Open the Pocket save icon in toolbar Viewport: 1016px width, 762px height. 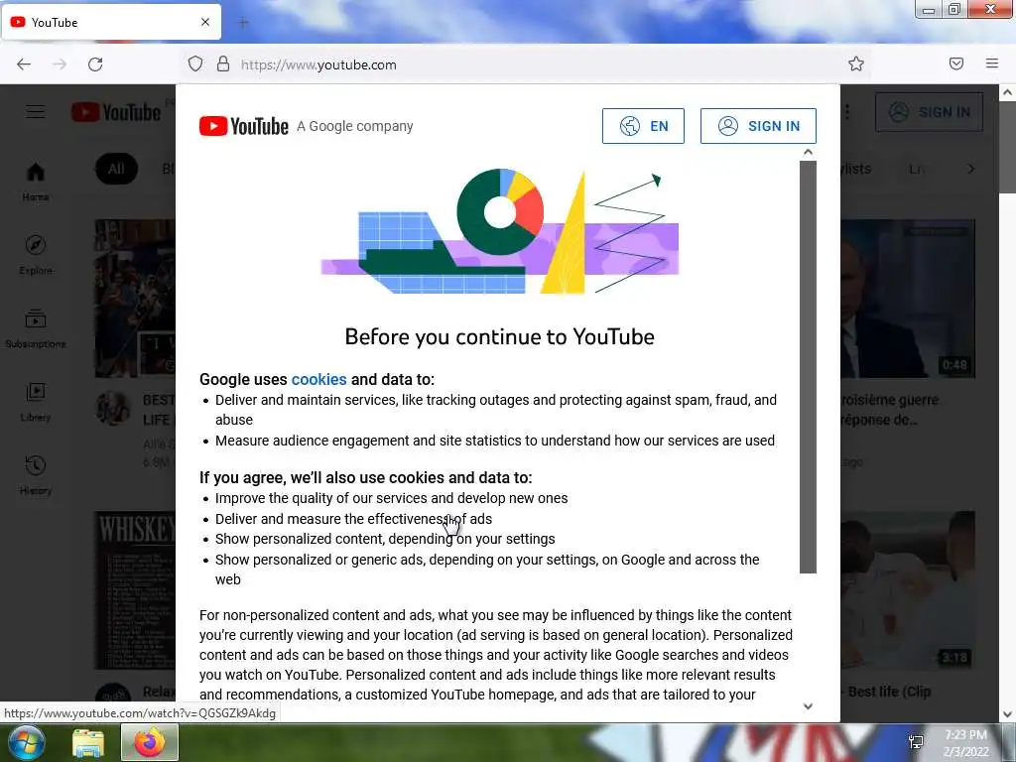point(956,63)
